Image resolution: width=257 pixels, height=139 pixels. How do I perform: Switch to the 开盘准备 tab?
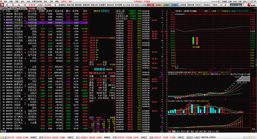point(13,9)
